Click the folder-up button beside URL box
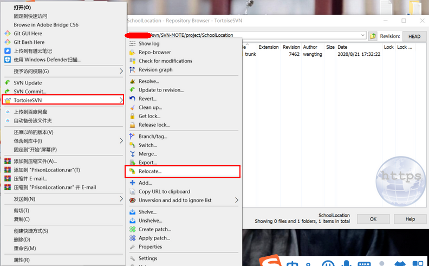This screenshot has width=429, height=266. pyautogui.click(x=373, y=36)
